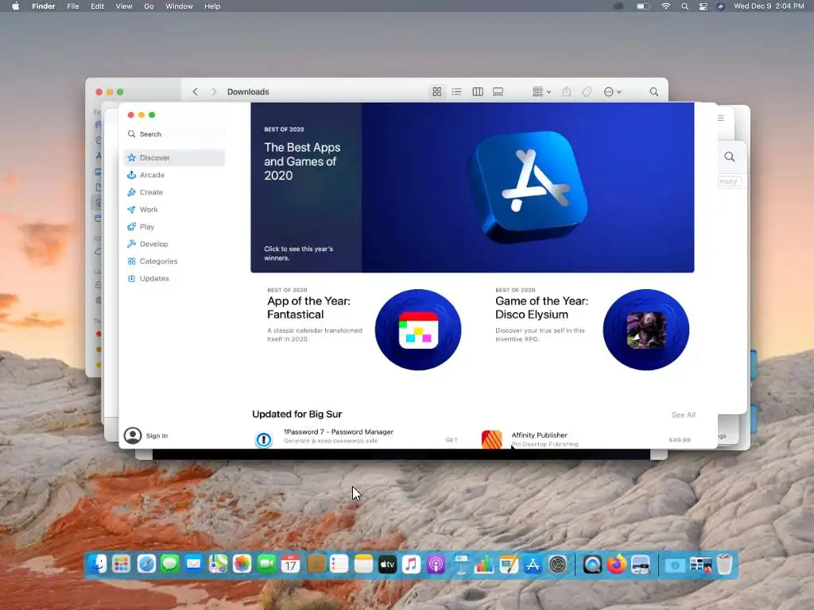Launch FaceTime from the Dock
814x610 pixels.
[x=266, y=565]
